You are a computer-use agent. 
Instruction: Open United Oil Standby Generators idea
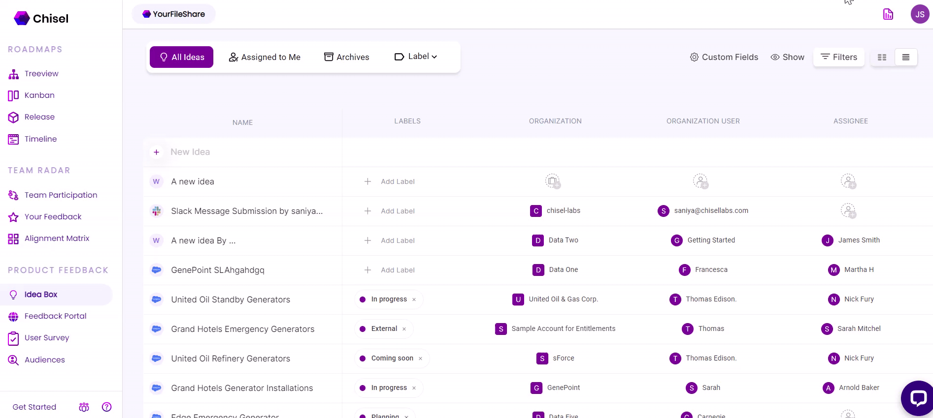231,300
